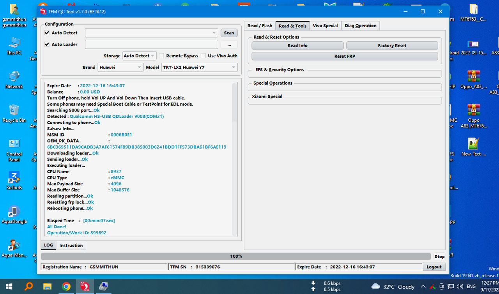Switch to the Vivo Special tab
This screenshot has height=294, width=499.
tap(325, 25)
